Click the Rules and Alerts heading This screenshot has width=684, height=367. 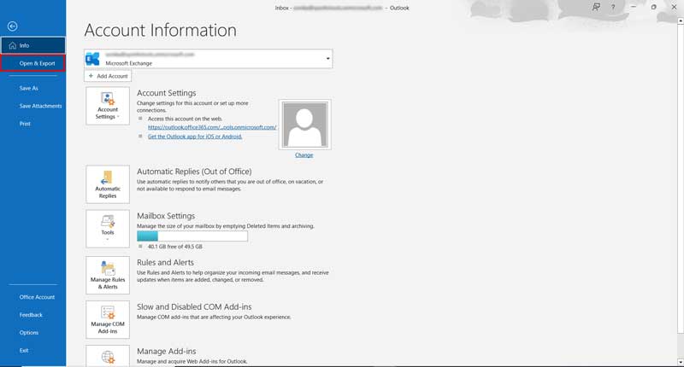tap(165, 263)
